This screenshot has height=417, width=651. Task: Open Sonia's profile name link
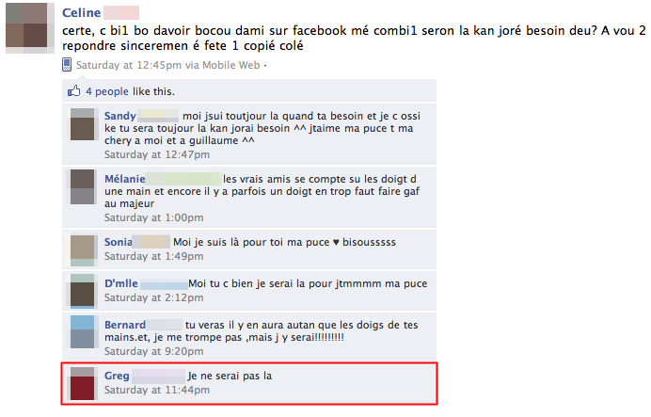click(x=118, y=242)
